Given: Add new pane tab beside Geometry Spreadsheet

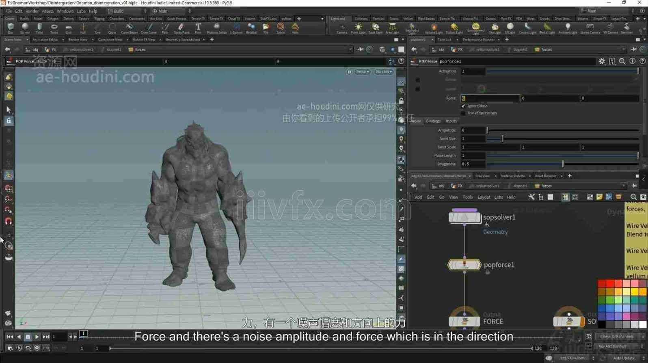Looking at the screenshot, I should [212, 40].
